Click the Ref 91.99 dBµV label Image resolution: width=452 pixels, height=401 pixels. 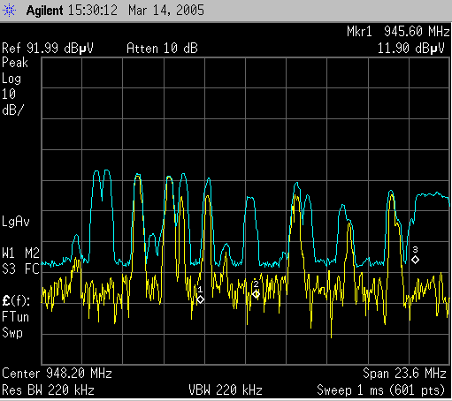coord(48,48)
